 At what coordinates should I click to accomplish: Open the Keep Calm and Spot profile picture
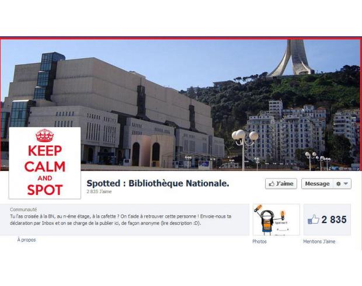tap(45, 163)
